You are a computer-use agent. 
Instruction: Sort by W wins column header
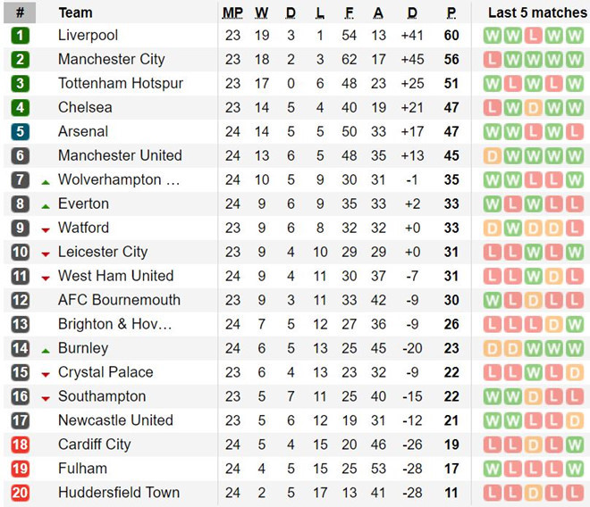pyautogui.click(x=262, y=12)
